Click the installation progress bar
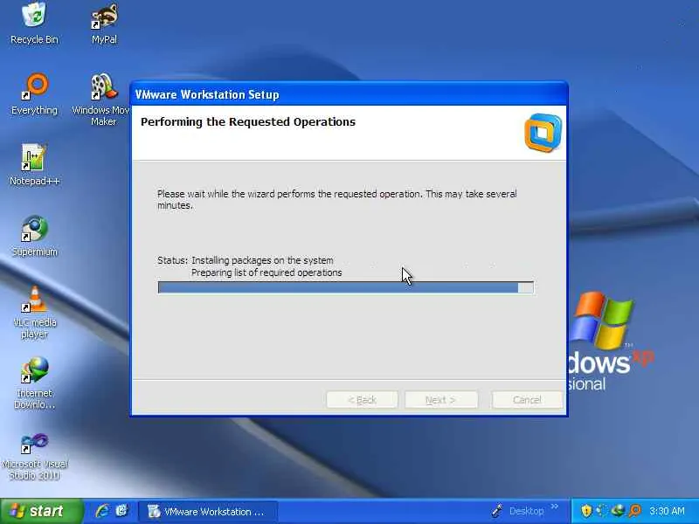 click(345, 287)
